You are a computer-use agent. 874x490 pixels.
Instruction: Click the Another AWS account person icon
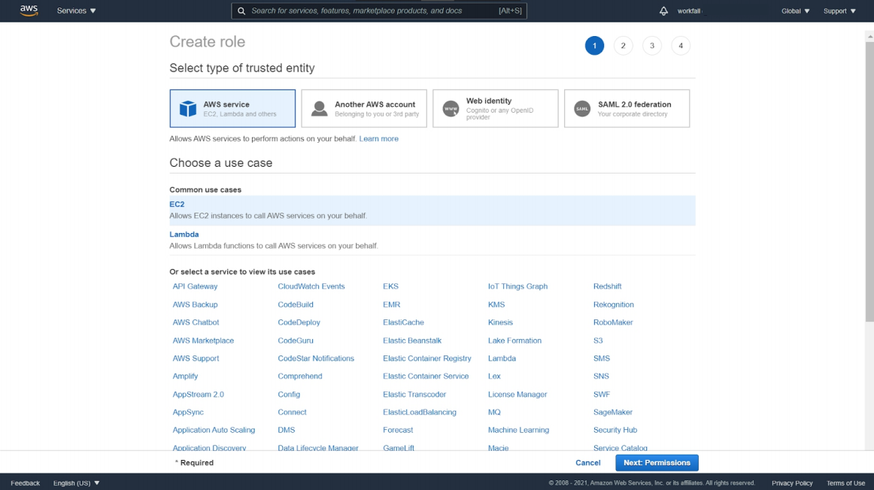click(x=320, y=108)
